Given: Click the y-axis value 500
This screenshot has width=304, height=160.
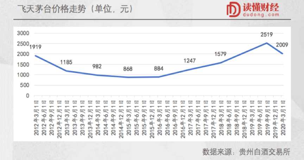Looking at the screenshot, I should pyautogui.click(x=25, y=85).
